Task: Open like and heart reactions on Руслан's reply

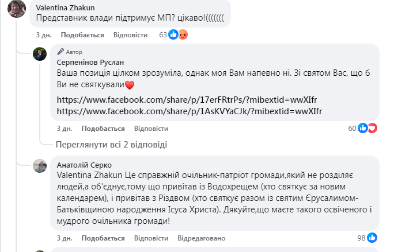Action: click(368, 128)
